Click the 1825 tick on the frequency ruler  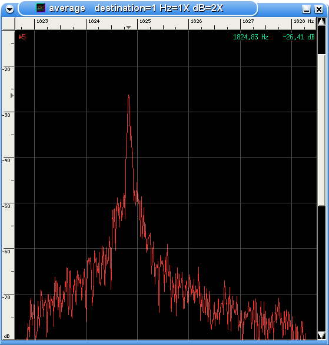[x=145, y=21]
